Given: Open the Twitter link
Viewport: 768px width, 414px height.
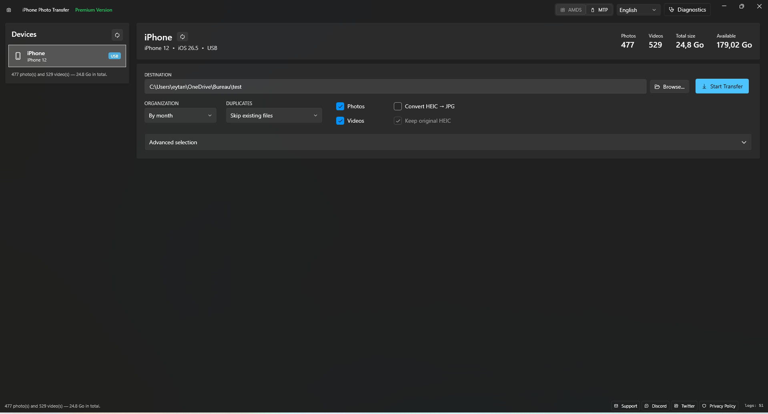Looking at the screenshot, I should [684, 406].
